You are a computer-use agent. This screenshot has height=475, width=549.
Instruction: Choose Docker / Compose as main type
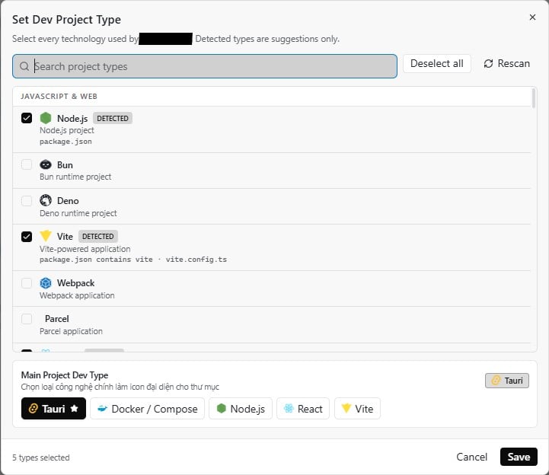(x=147, y=408)
